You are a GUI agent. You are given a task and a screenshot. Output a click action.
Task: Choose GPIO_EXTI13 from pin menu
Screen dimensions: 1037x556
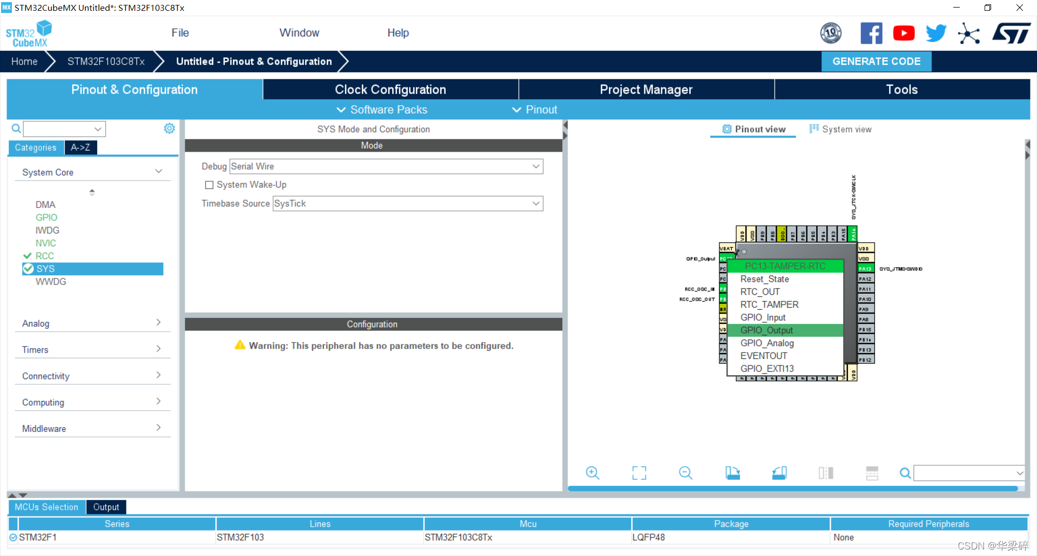785,369
